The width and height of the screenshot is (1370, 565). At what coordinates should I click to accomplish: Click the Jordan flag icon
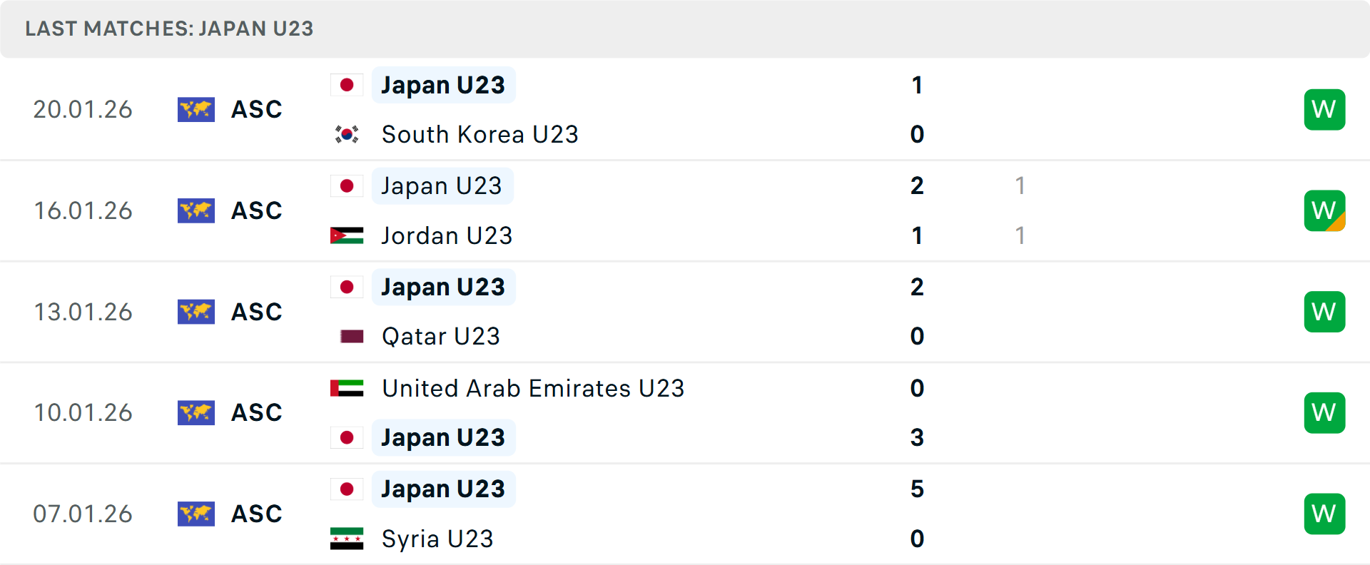(x=347, y=235)
